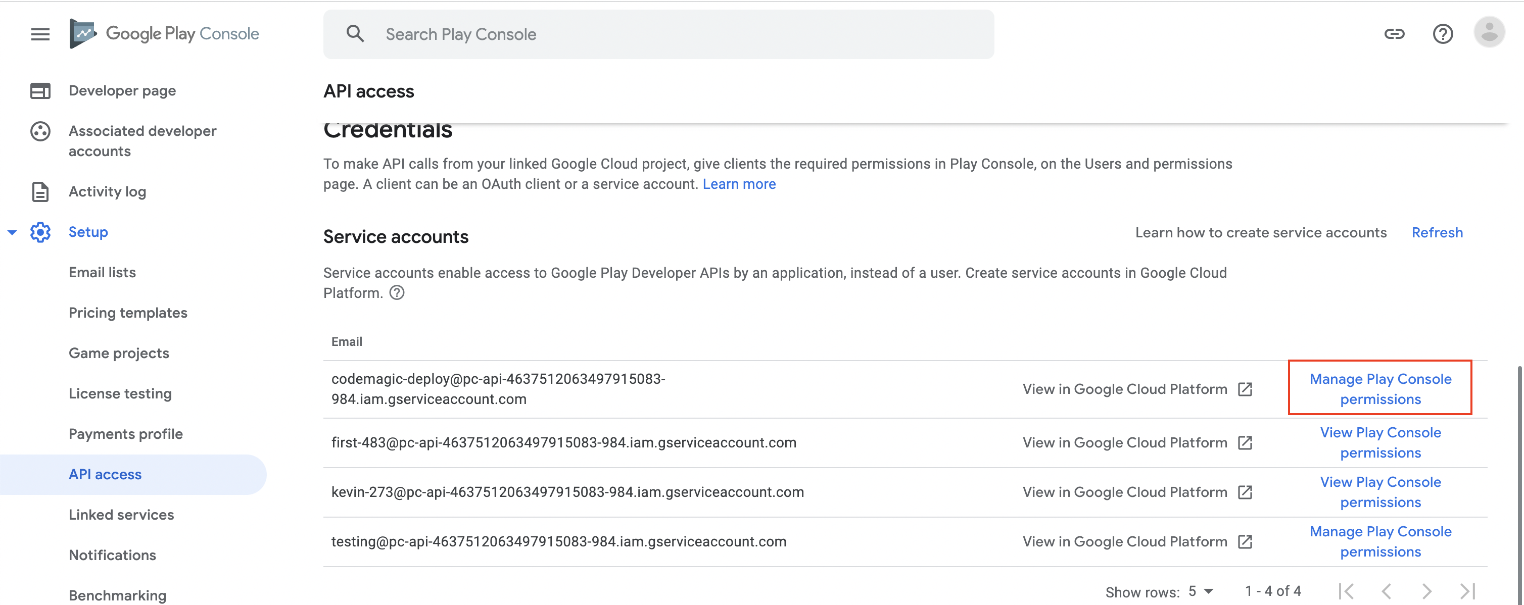Click Refresh for service accounts
Screen dimensions: 1524x605
coord(1437,232)
